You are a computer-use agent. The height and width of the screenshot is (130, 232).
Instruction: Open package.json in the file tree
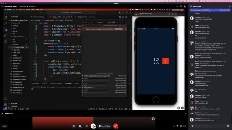click(17, 82)
